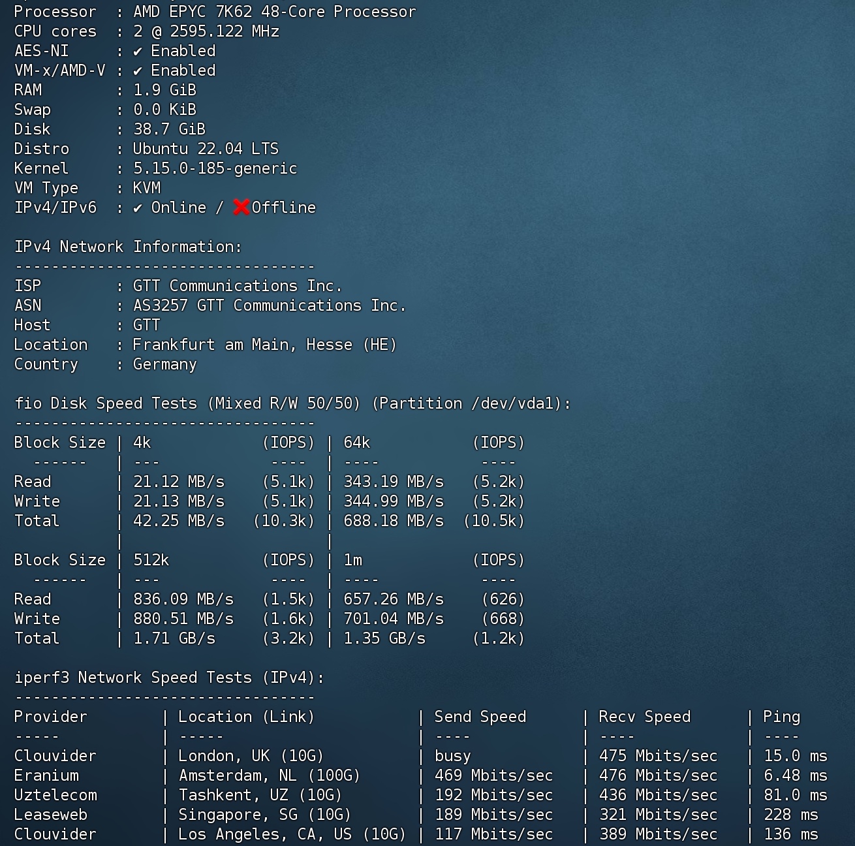Click Eranium send speed '469 Mbits/sec'
This screenshot has width=855, height=846.
(x=494, y=775)
